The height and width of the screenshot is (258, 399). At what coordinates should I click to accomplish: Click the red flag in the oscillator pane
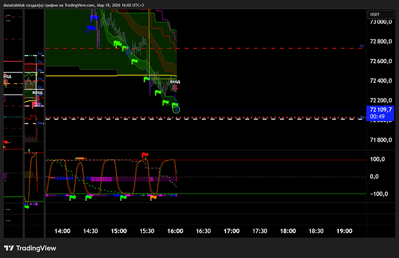point(145,155)
